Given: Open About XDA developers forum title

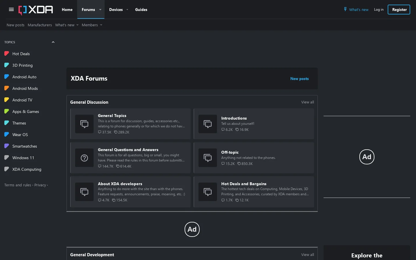Looking at the screenshot, I should click(x=120, y=184).
